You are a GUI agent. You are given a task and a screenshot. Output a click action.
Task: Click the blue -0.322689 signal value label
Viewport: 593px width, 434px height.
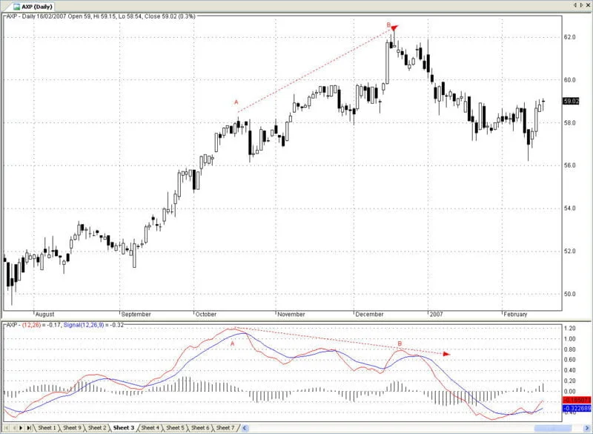(x=577, y=408)
